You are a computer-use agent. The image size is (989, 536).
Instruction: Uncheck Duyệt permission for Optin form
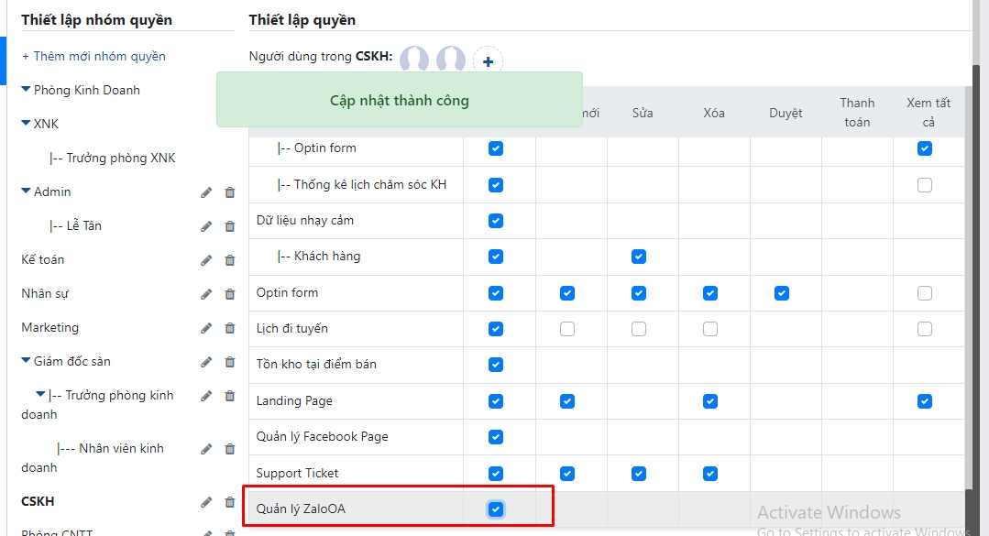[x=782, y=293]
